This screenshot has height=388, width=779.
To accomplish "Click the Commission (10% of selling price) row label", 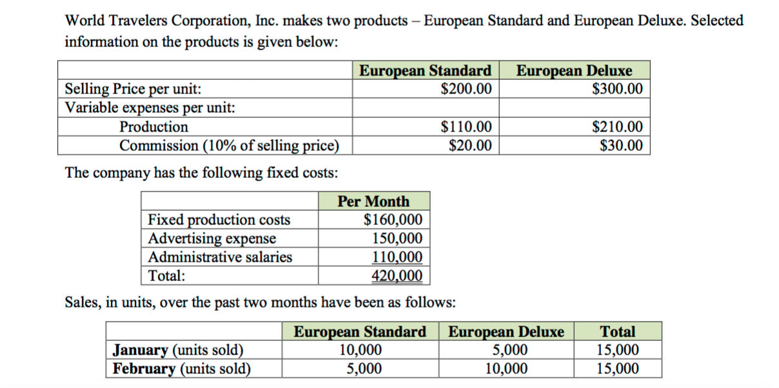I will (229, 146).
